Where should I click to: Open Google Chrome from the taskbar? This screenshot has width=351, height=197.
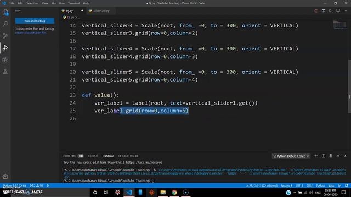coord(174,192)
